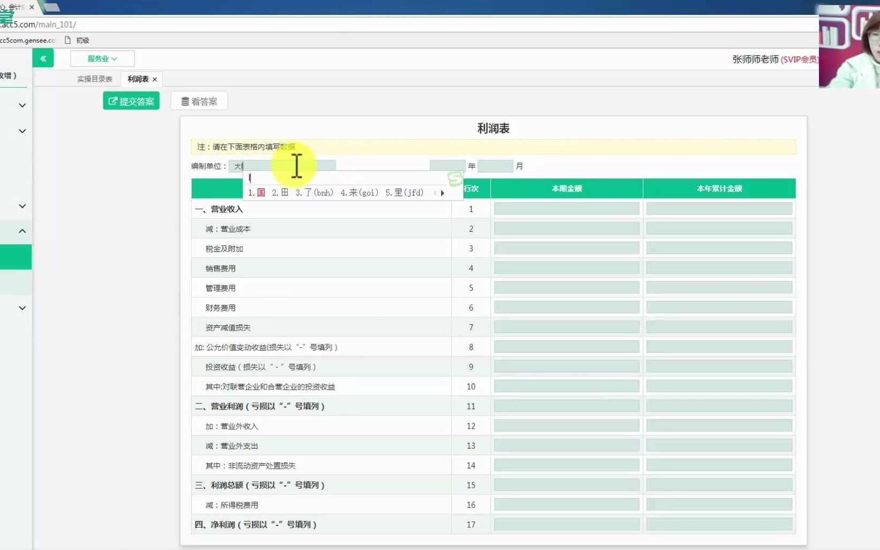Expand the bottom sidebar down chevron
Screen dimensions: 880x550
22,308
